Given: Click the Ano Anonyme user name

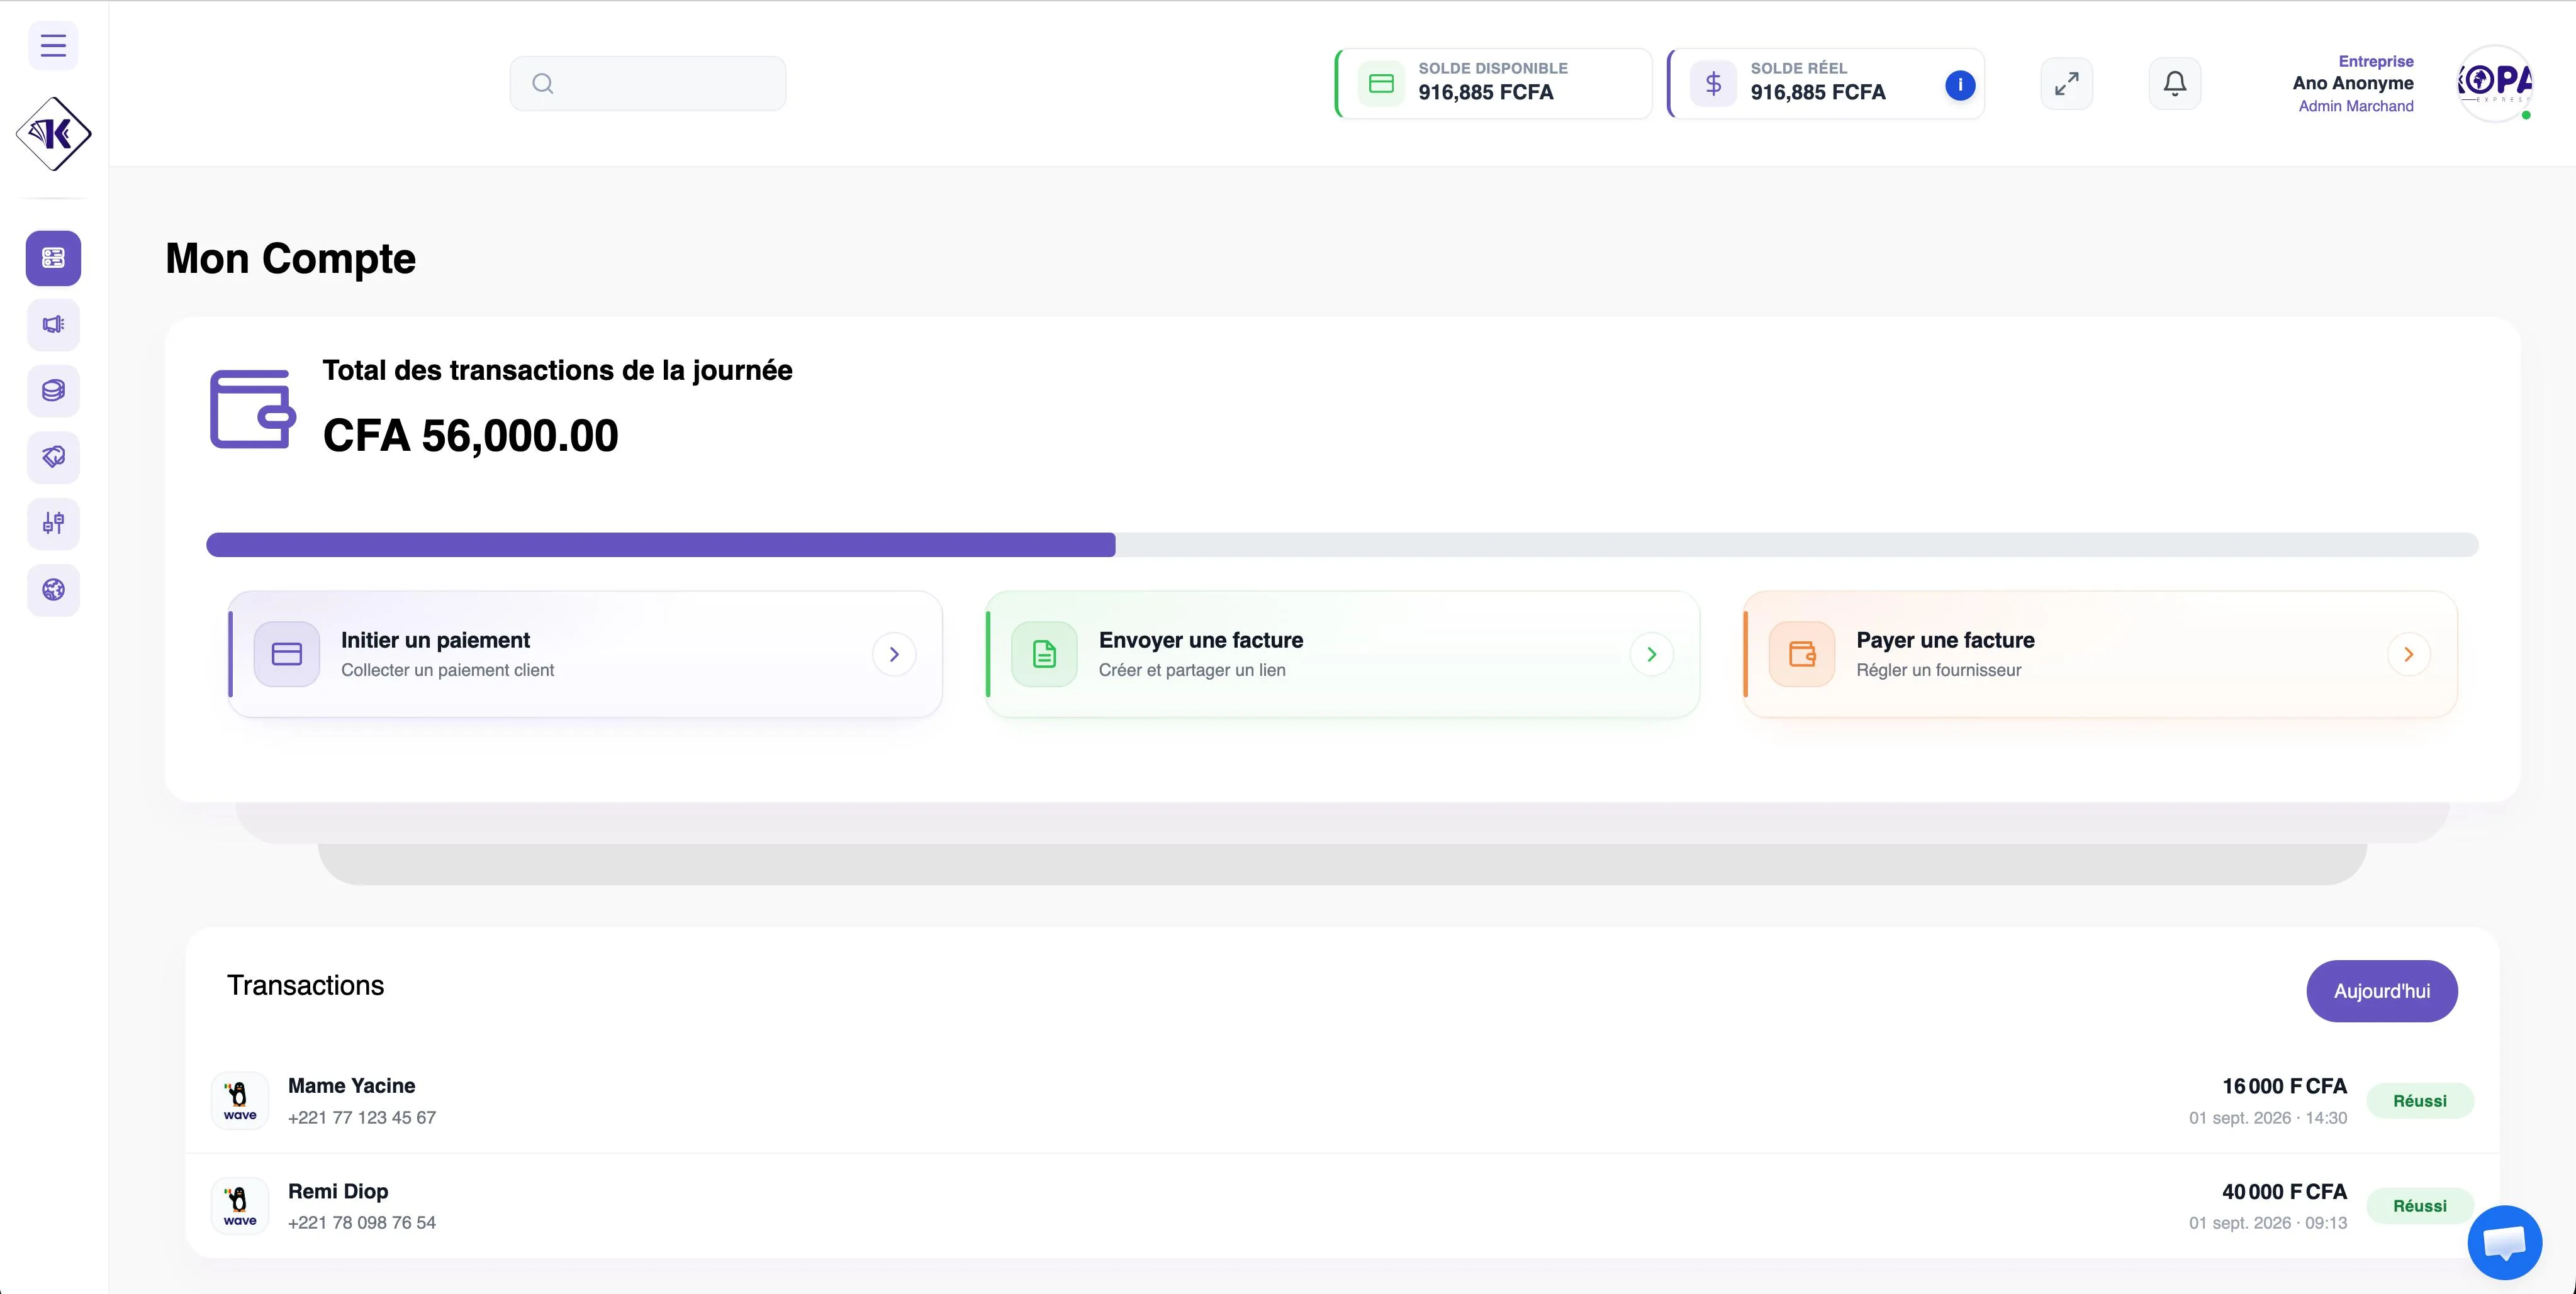Looking at the screenshot, I should pos(2353,83).
